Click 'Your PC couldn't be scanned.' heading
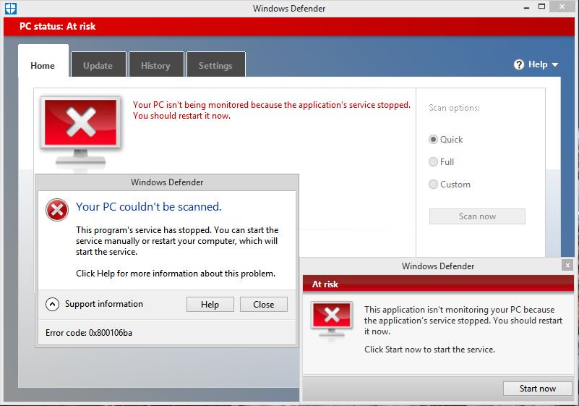 tap(148, 207)
